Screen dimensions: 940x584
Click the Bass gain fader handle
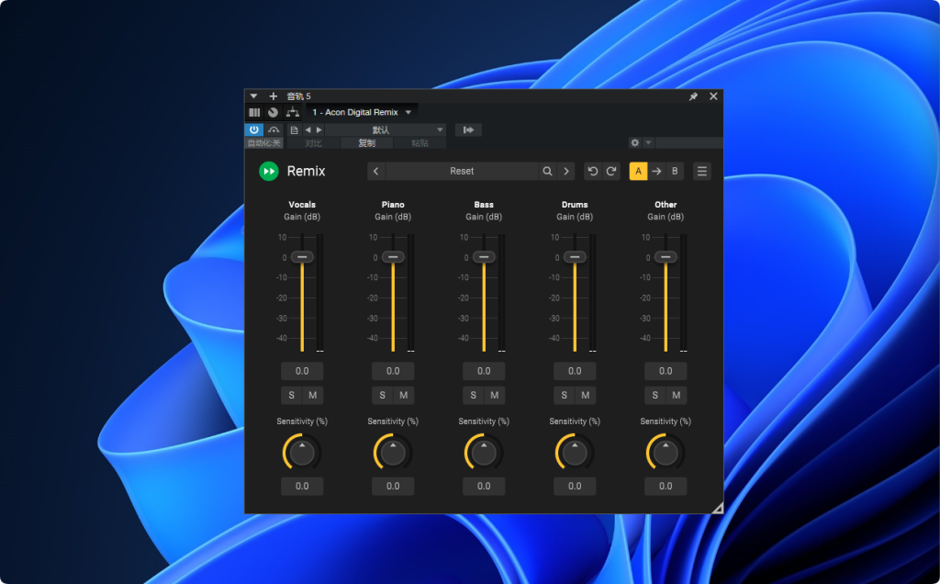(x=484, y=256)
